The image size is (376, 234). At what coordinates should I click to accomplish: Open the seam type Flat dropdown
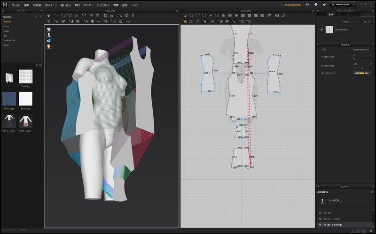point(363,73)
